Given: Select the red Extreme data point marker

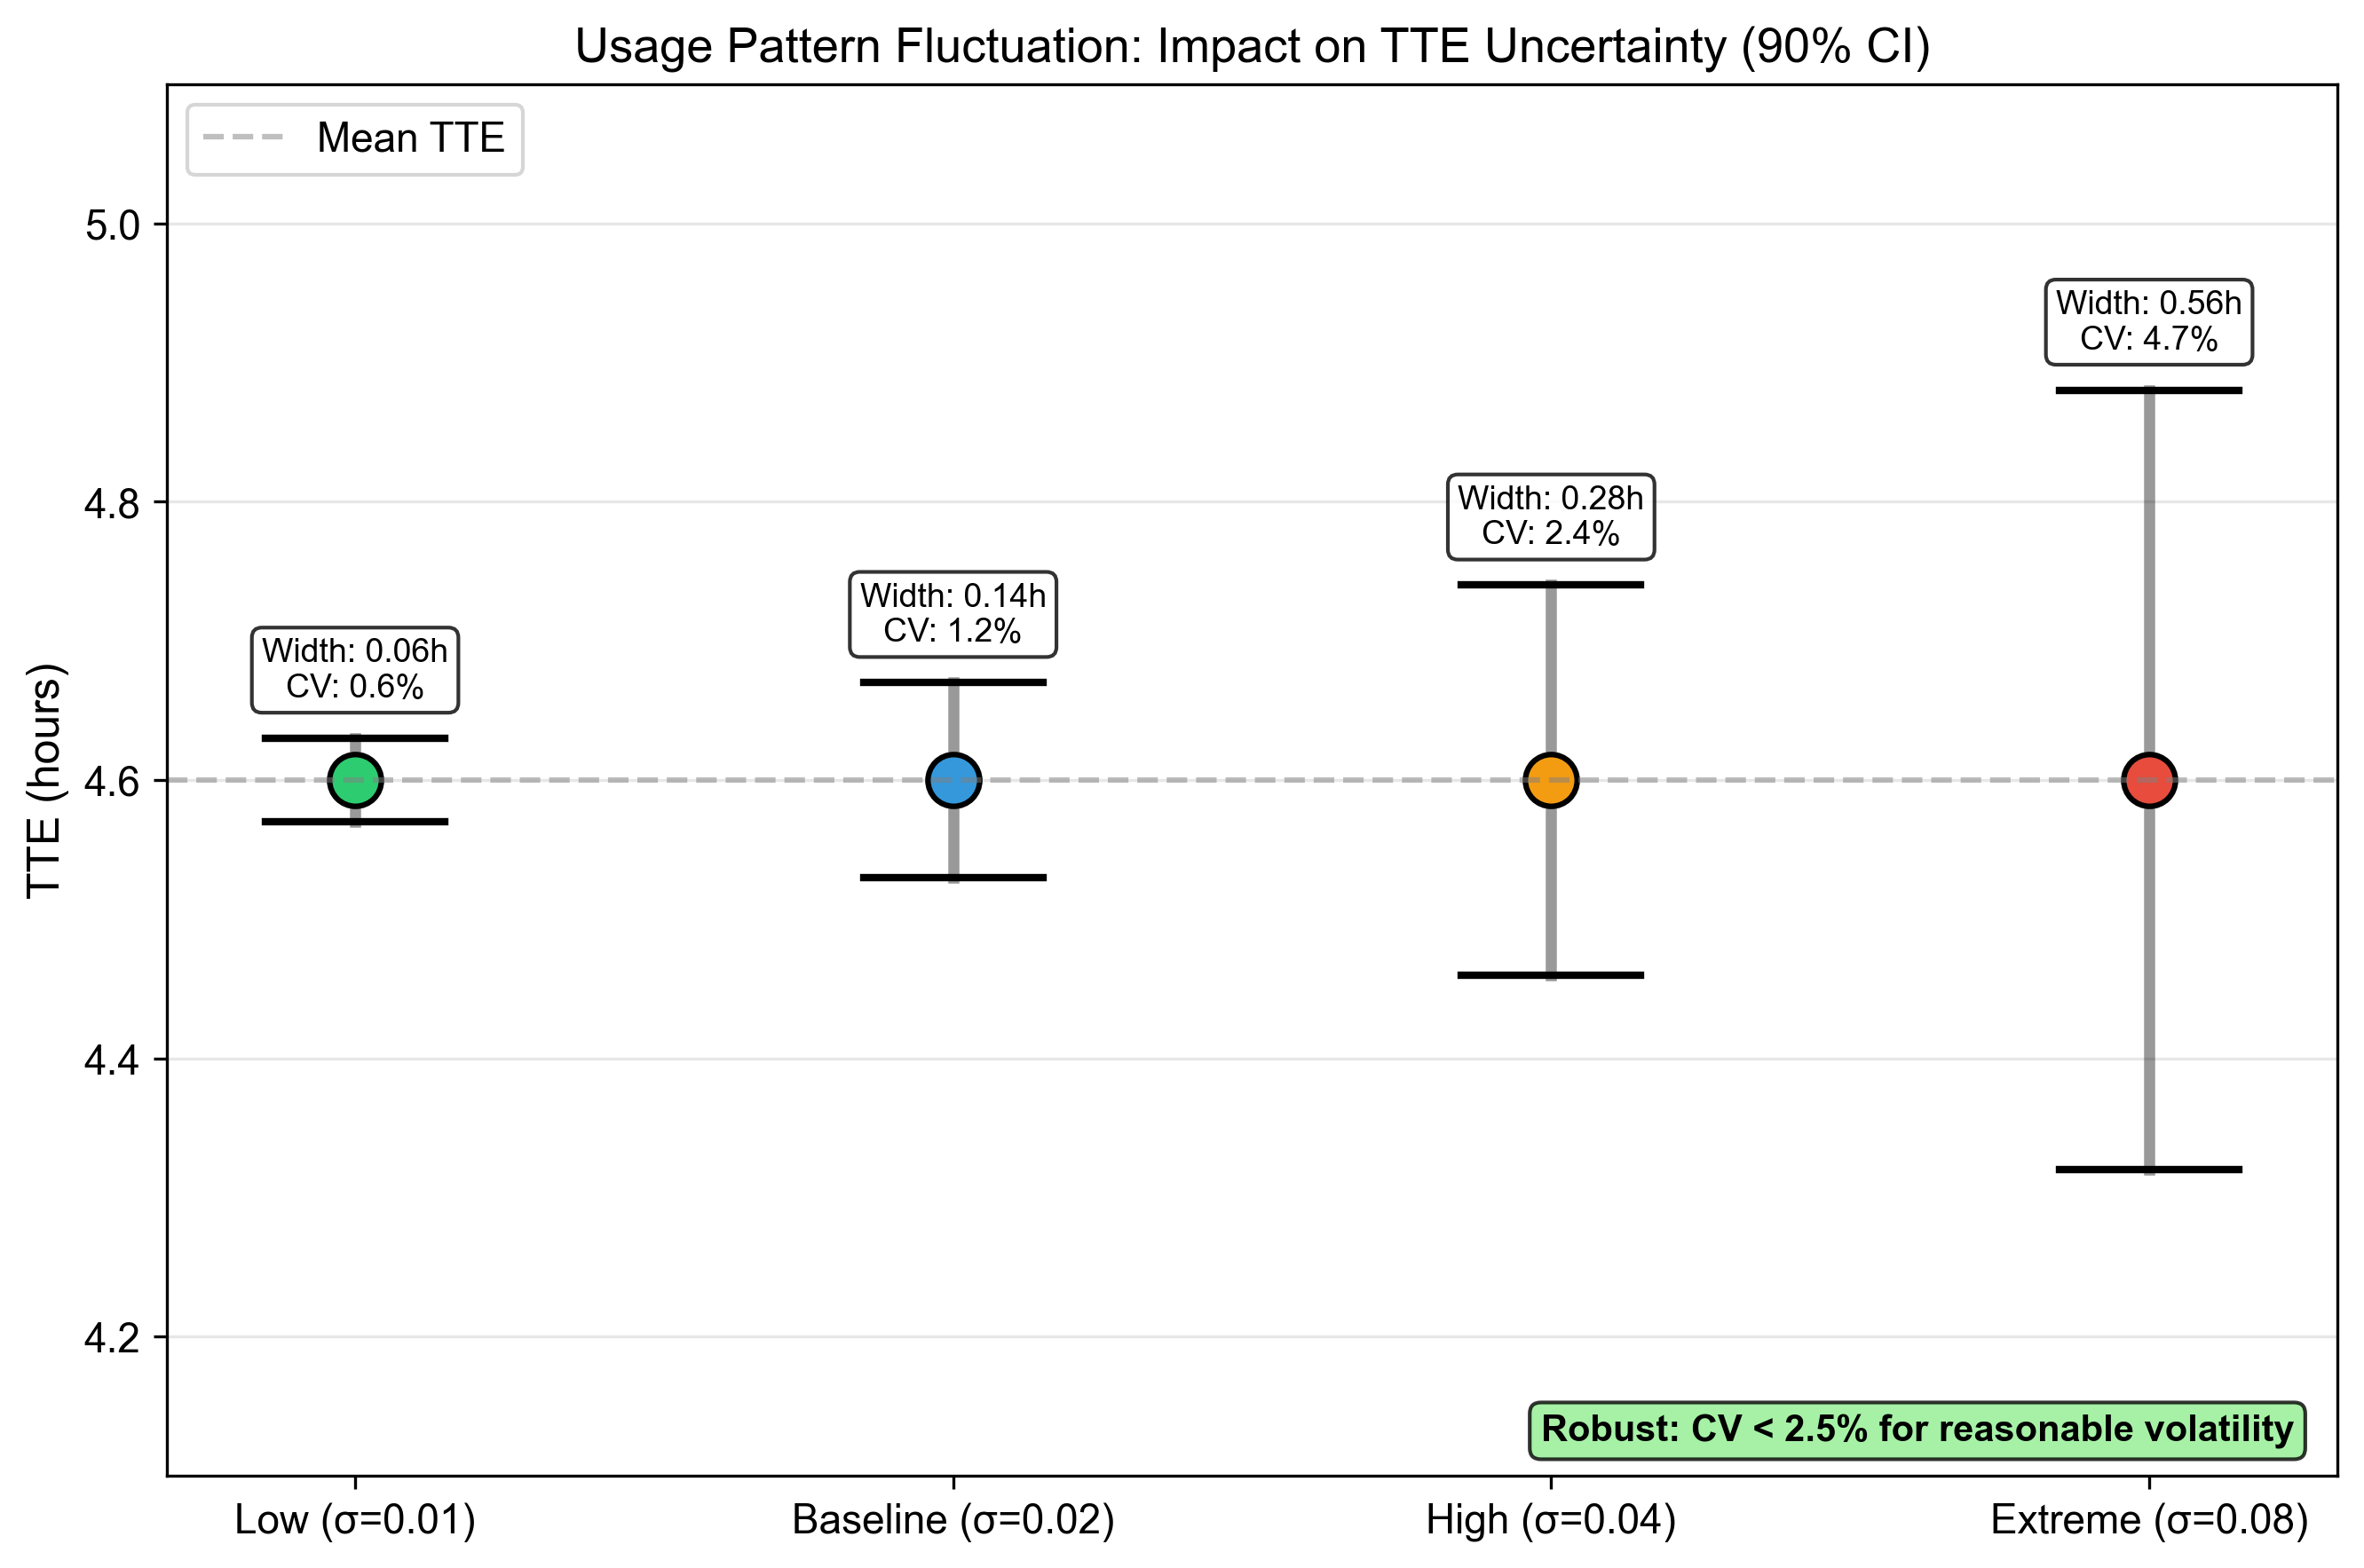Looking at the screenshot, I should (2149, 780).
